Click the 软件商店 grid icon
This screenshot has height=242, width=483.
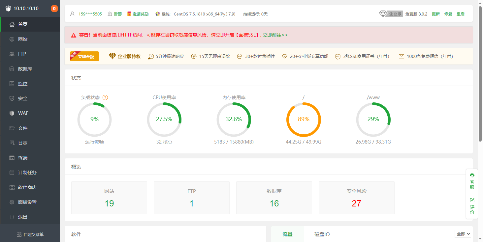12,187
